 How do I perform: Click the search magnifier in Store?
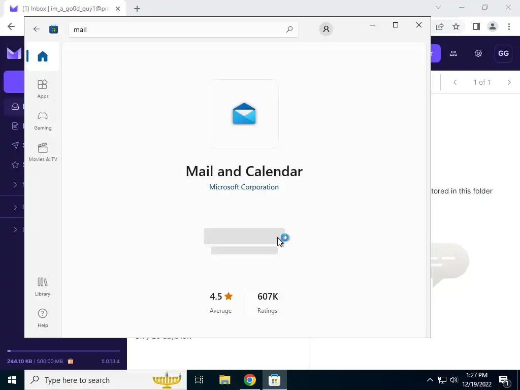pos(289,29)
